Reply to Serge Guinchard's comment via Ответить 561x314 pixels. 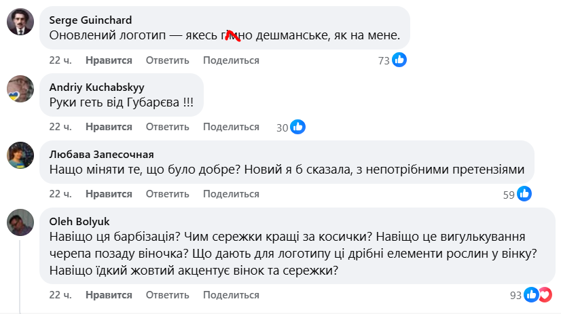[x=167, y=60]
